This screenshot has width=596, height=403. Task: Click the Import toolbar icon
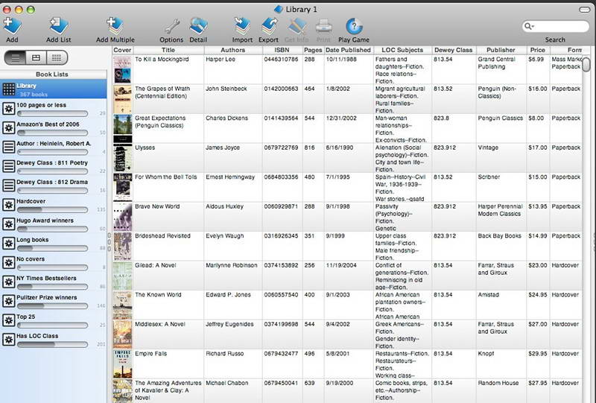point(241,26)
